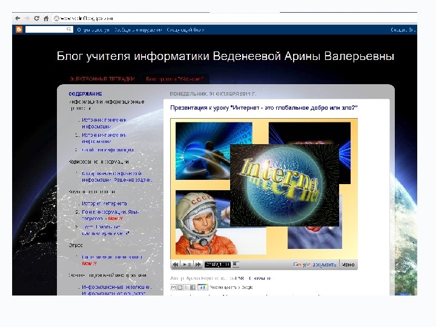The height and width of the screenshot is (327, 436).
Task: Click the slide view icon beside counter
Action: [236, 264]
